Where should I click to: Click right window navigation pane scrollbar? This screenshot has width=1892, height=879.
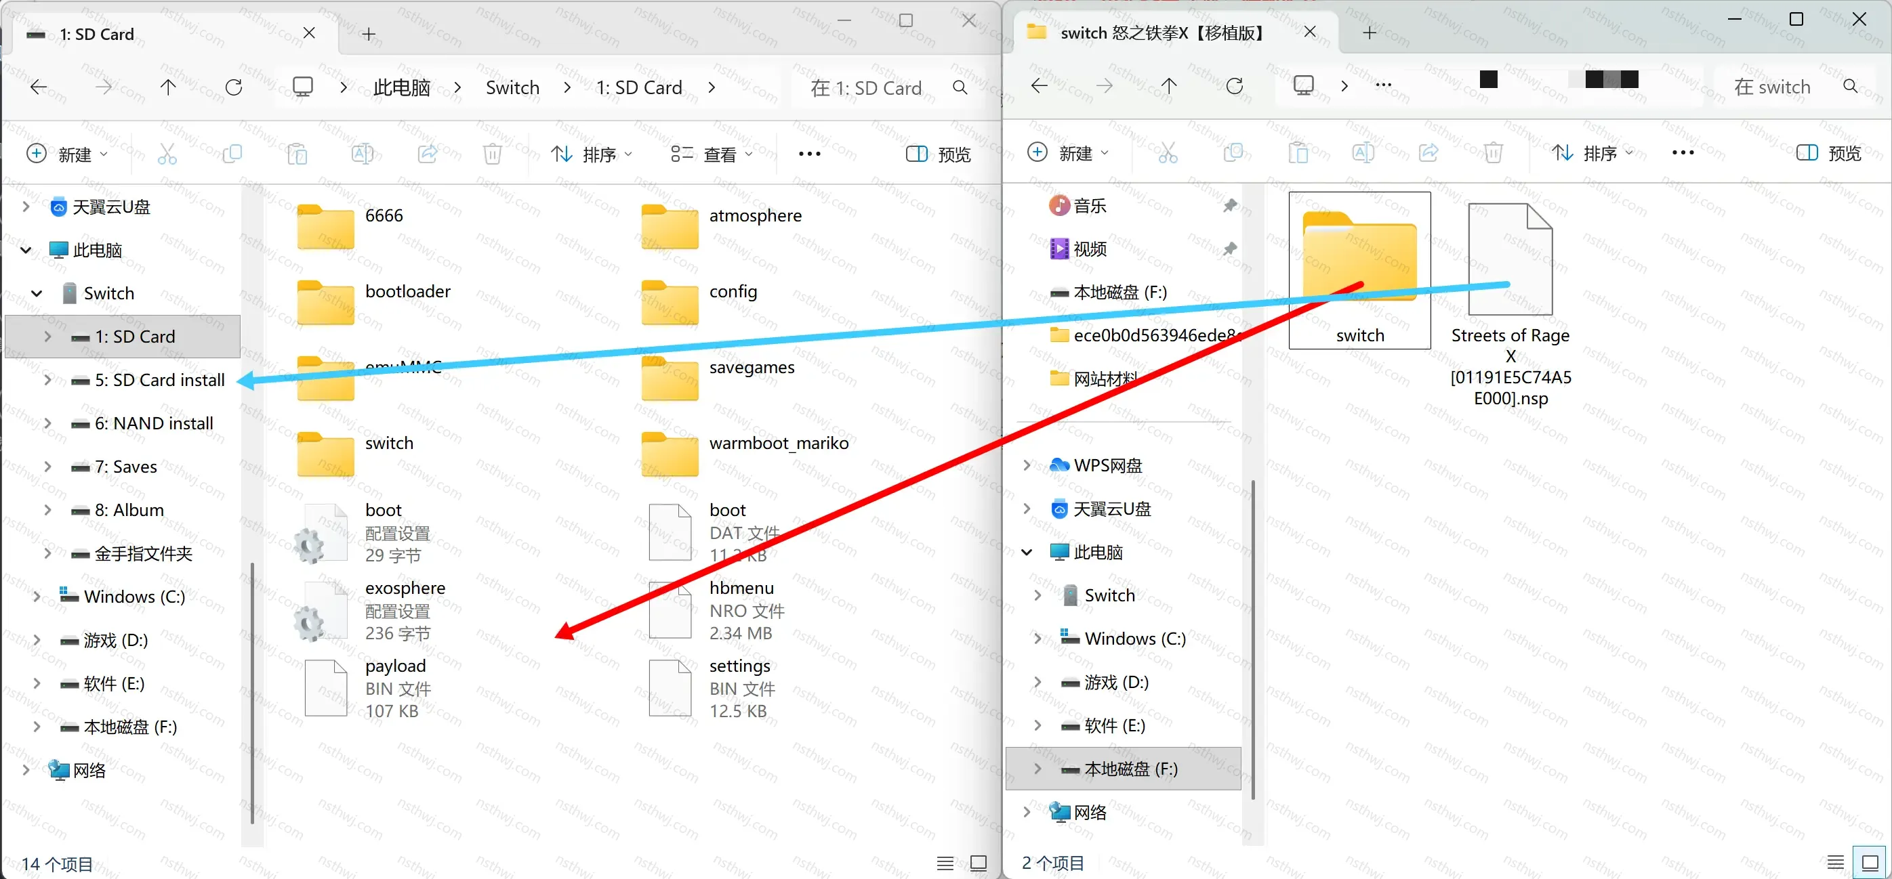[1252, 639]
